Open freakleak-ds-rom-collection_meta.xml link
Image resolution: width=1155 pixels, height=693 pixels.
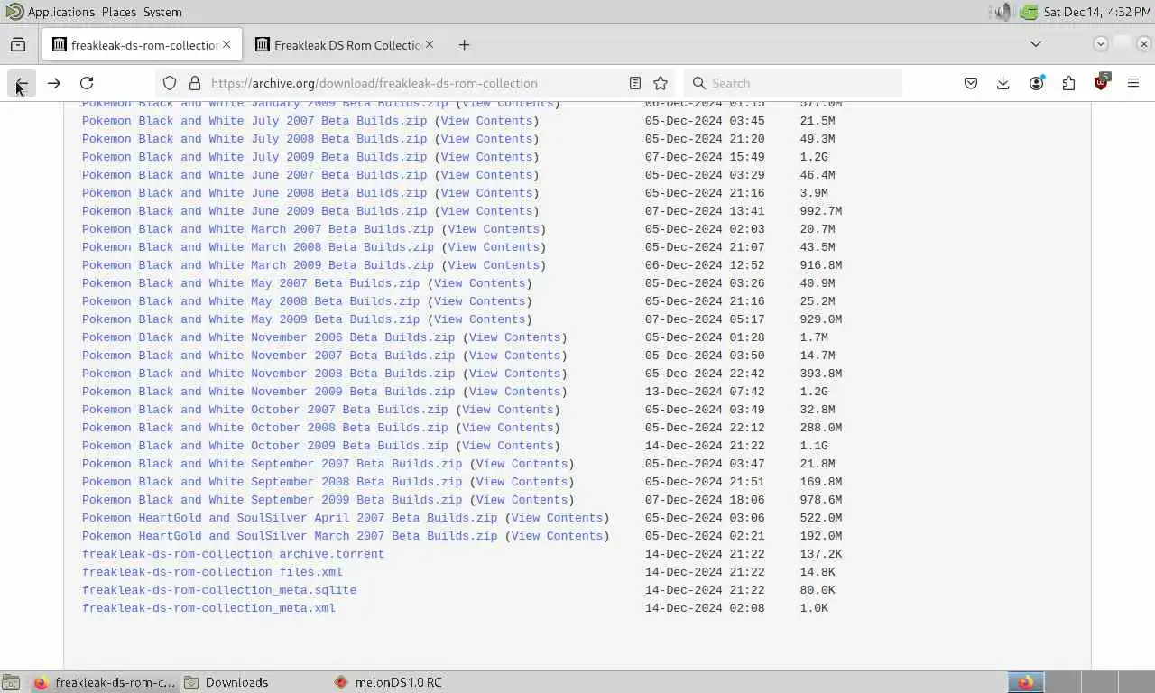(208, 608)
